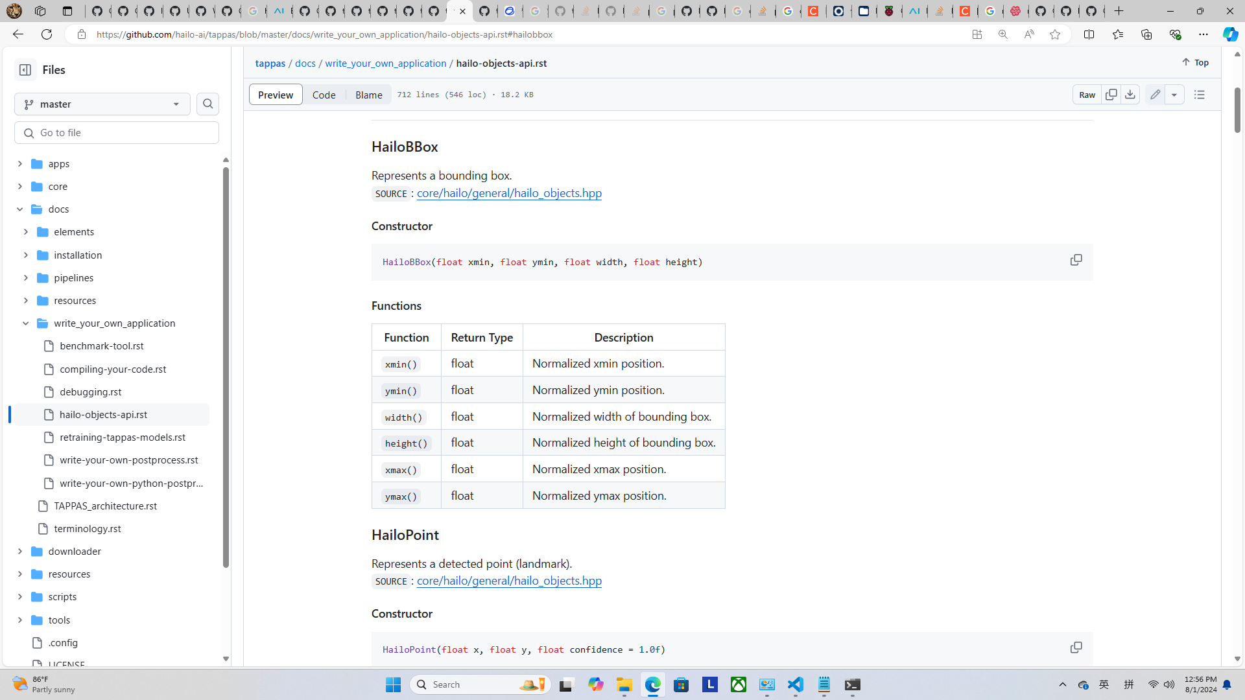The width and height of the screenshot is (1245, 700).
Task: Click the edit file pencil icon
Action: [1155, 95]
